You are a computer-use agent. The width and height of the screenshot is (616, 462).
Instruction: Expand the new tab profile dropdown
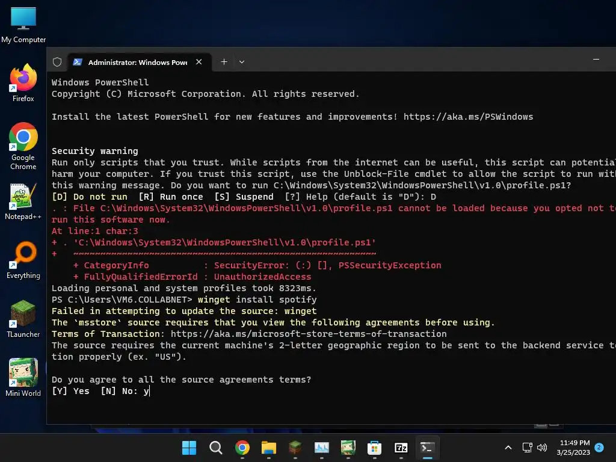click(242, 62)
